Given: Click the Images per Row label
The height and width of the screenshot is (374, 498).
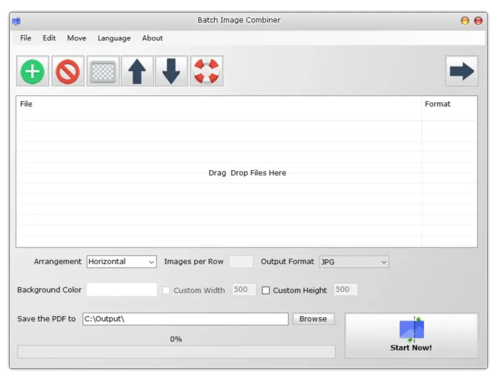Looking at the screenshot, I should click(194, 261).
